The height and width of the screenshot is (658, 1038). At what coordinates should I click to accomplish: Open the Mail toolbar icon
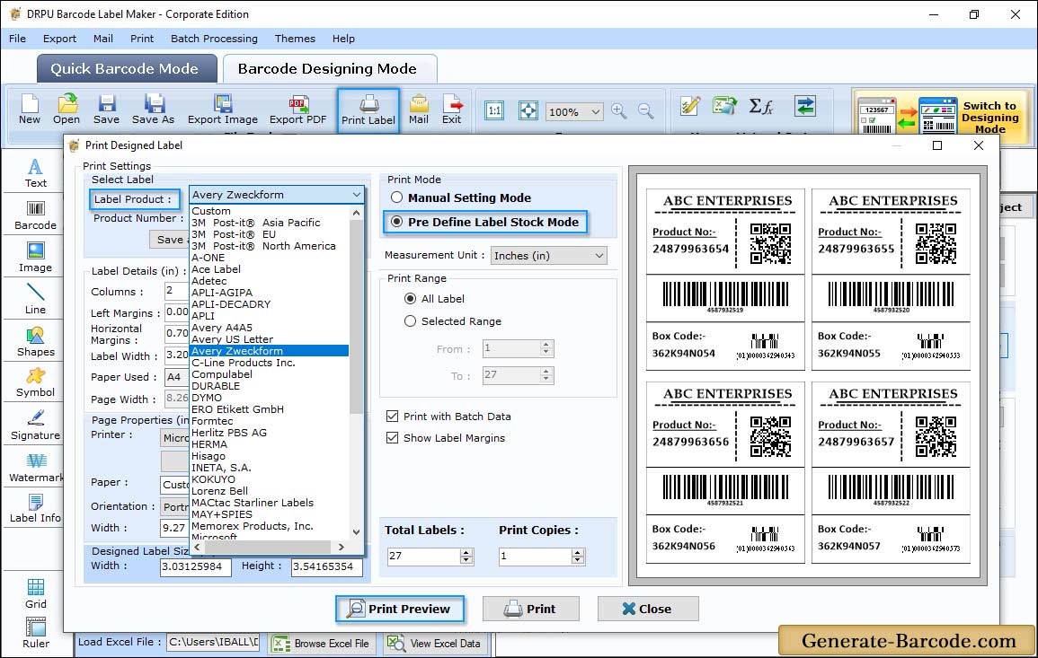(x=419, y=110)
